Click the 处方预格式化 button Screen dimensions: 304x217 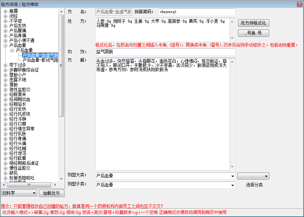(x=254, y=23)
